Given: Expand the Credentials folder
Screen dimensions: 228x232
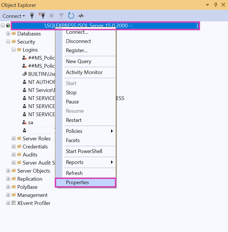Looking at the screenshot, I should click(14, 146).
